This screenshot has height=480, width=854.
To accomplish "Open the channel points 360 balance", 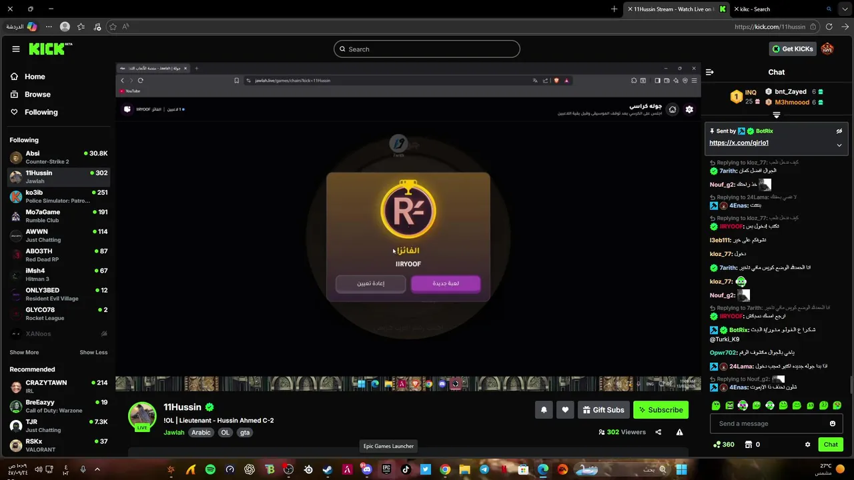I will coord(724,445).
